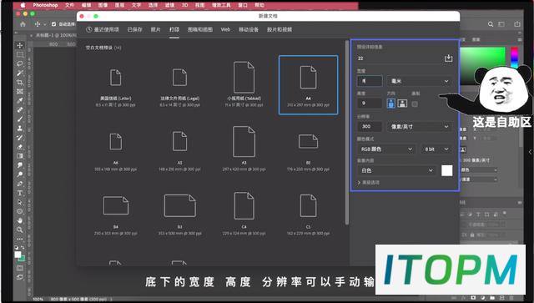Click the preset name field showing 22
Image resolution: width=534 pixels, height=303 pixels.
click(x=399, y=58)
